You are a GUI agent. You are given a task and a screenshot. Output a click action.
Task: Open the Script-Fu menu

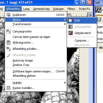coord(84,9)
